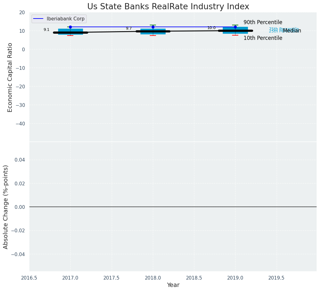
Task: Click the red 10th percentile cap at 2017
Action: click(70, 36)
